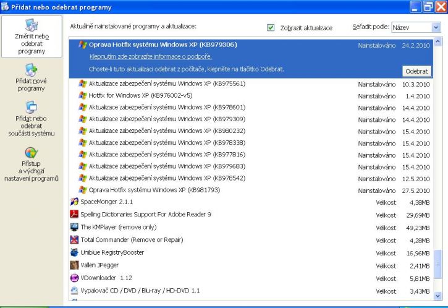Click Windows flag icon for KB979683 update
Screen dimensions: 448x308
[x=83, y=166]
